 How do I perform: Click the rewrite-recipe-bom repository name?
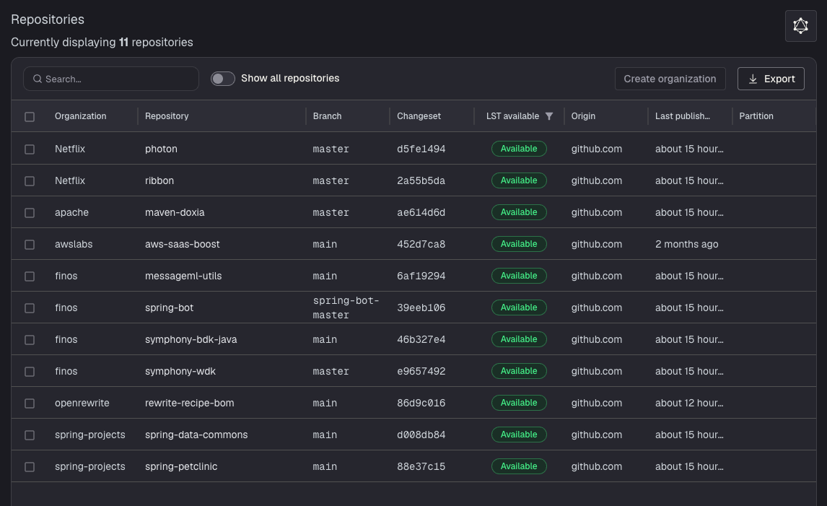[x=189, y=403]
